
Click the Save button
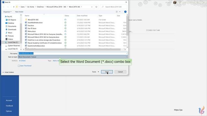click(107, 72)
